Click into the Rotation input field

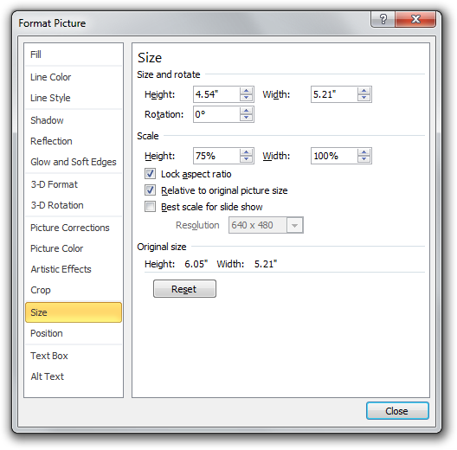216,114
